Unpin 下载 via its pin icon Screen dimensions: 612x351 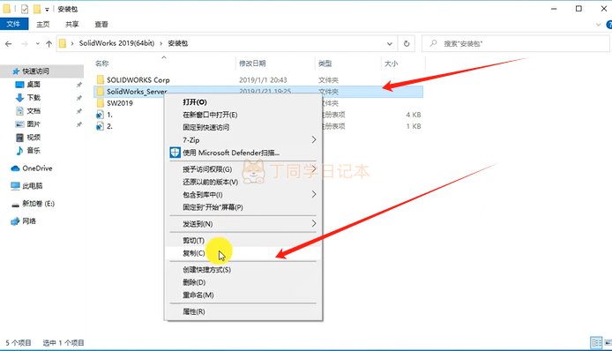tap(78, 98)
